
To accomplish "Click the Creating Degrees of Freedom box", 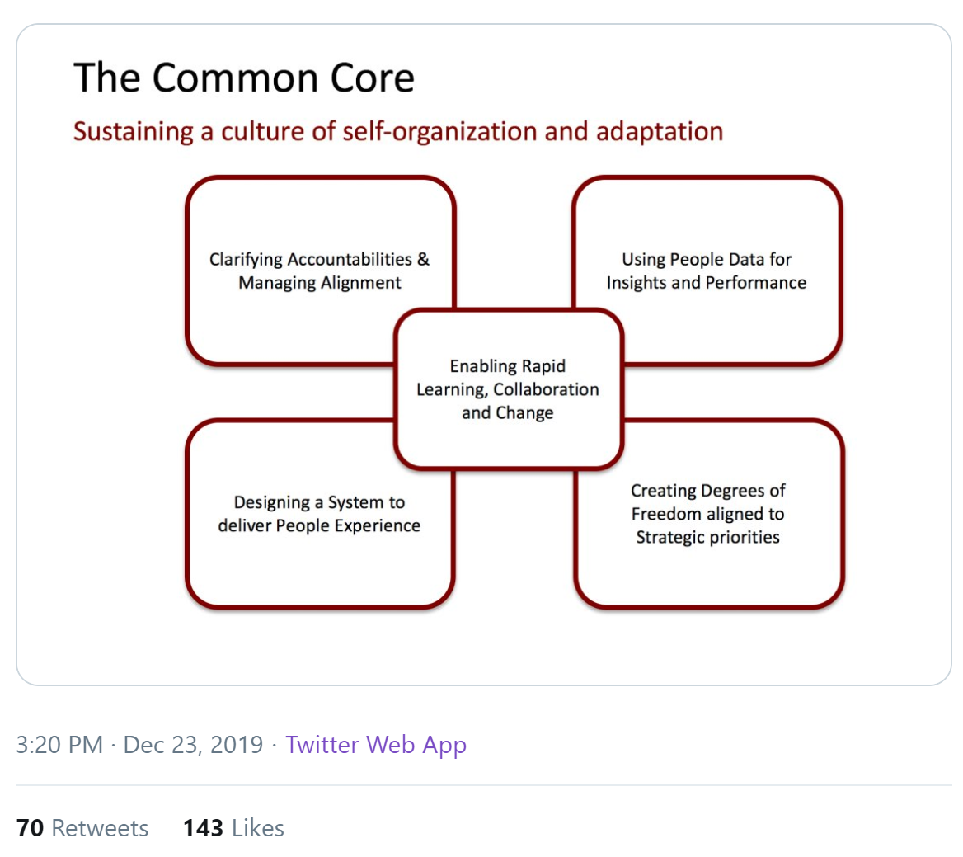I will (709, 514).
